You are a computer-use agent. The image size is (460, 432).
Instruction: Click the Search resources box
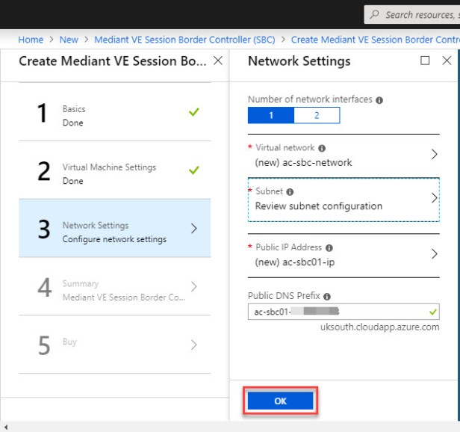point(418,15)
